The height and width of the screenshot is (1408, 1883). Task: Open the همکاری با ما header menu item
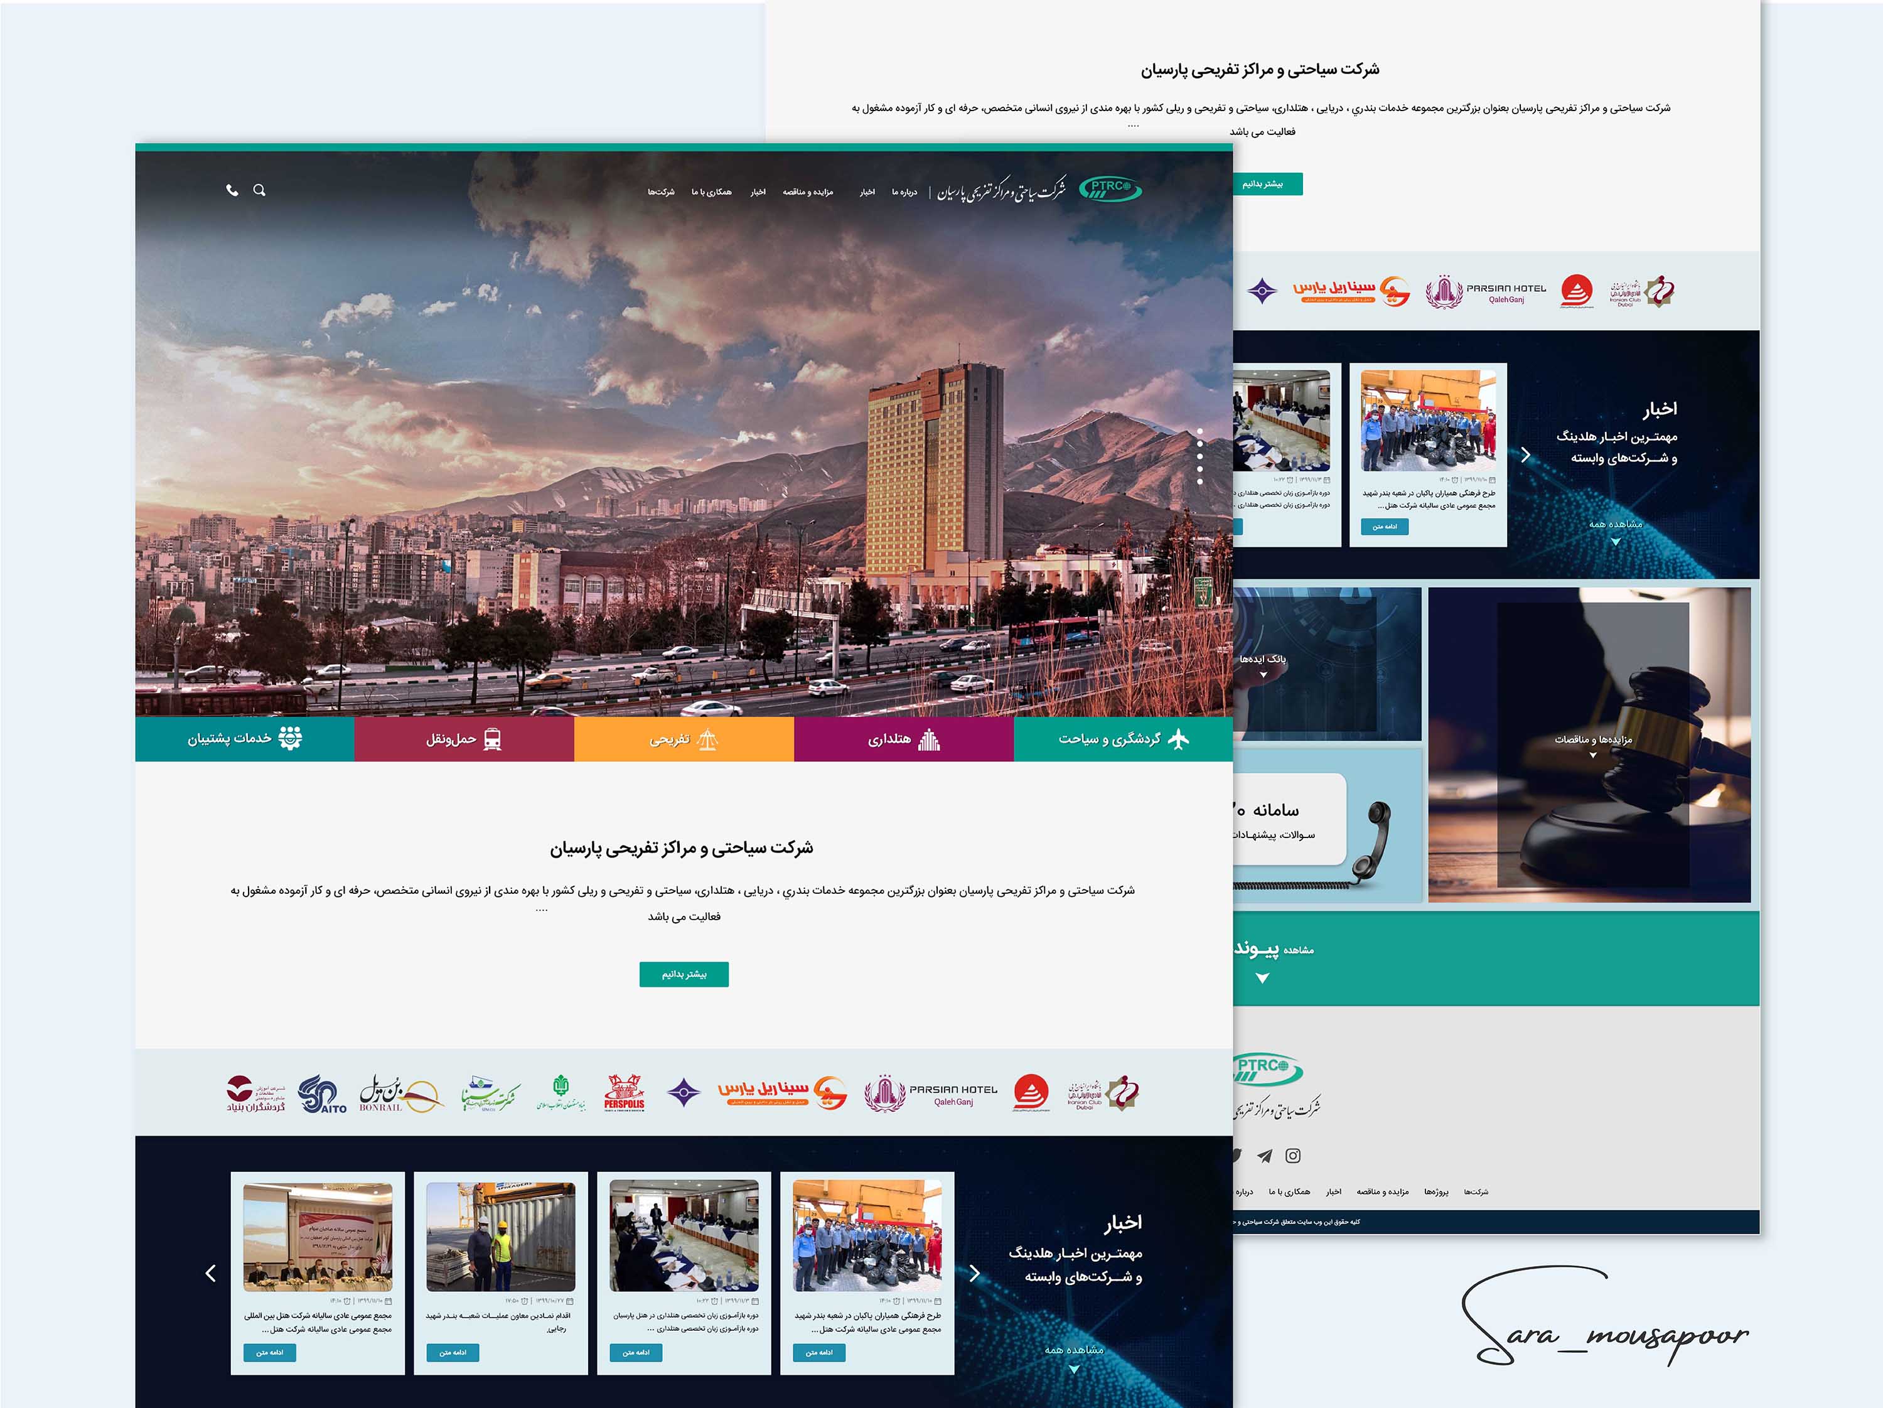click(712, 192)
